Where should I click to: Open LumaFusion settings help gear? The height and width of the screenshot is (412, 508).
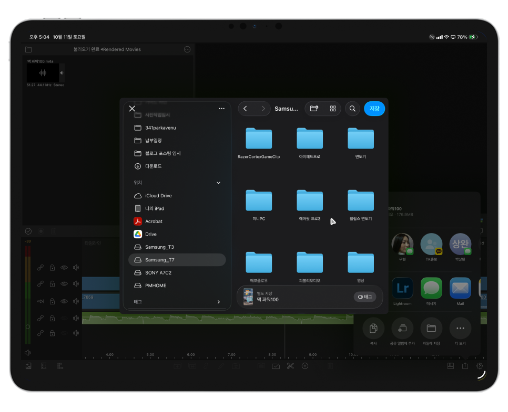click(x=480, y=366)
